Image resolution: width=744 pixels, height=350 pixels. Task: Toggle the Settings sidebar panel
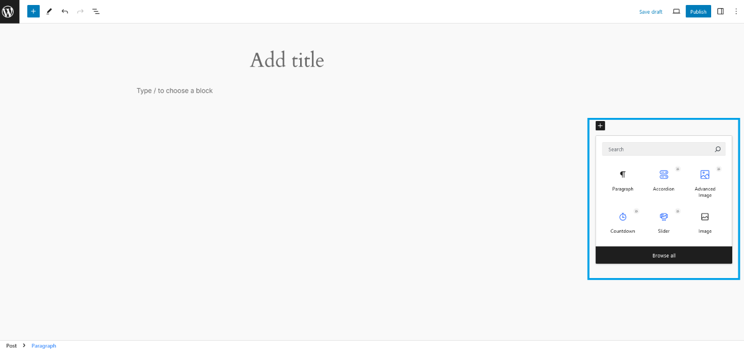click(720, 11)
